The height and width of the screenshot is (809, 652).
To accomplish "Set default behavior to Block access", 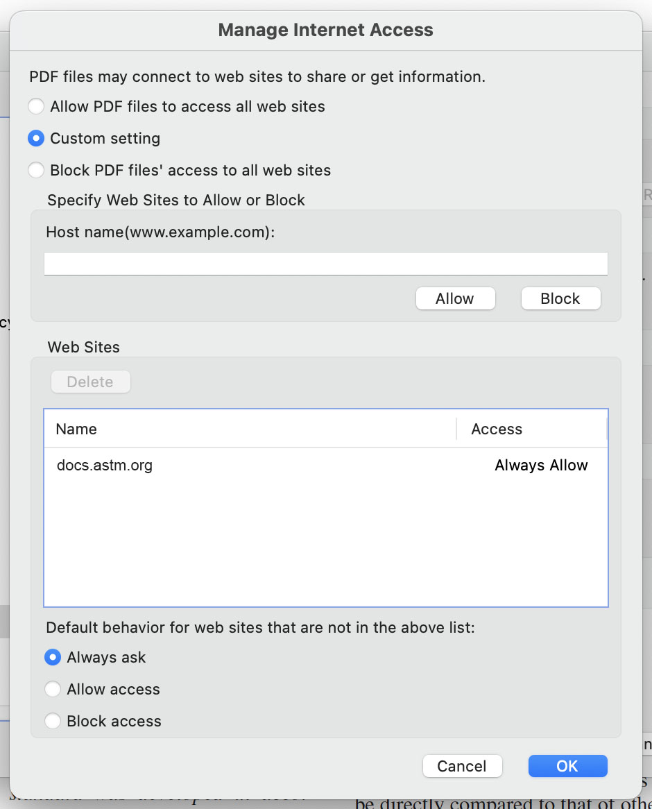I will click(53, 722).
